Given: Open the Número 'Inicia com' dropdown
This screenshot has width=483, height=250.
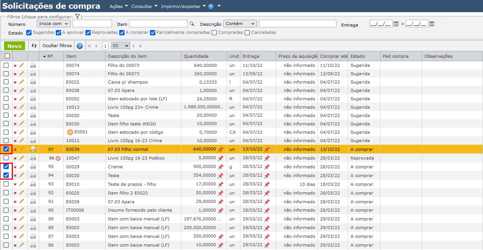Looking at the screenshot, I should (x=54, y=24).
